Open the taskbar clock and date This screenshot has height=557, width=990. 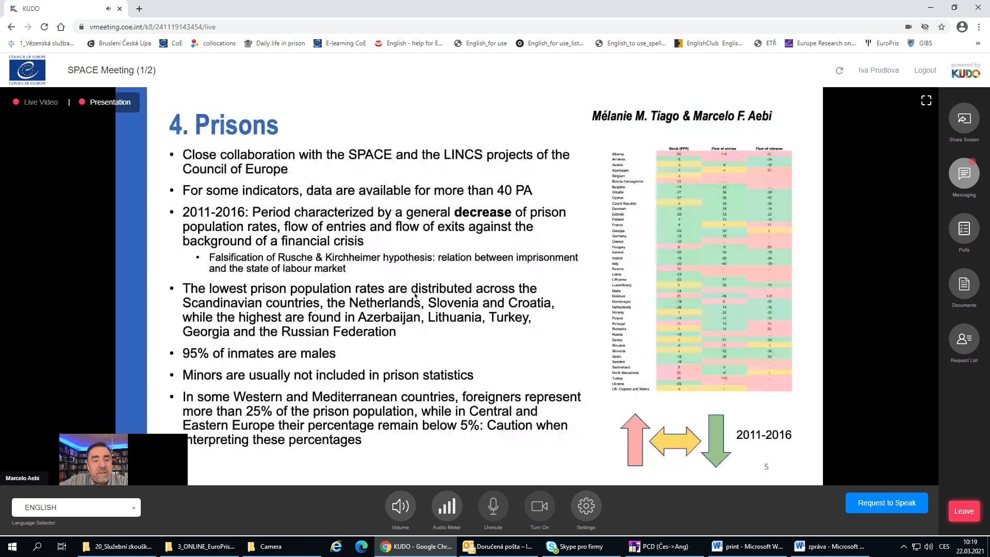[x=970, y=547]
